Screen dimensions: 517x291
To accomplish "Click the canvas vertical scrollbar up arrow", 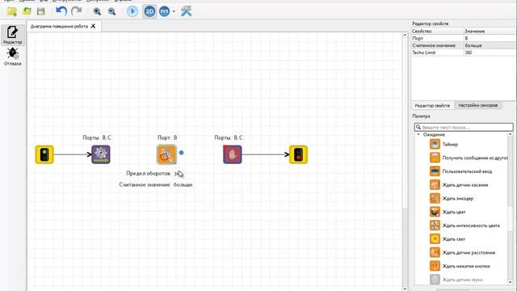I will click(405, 35).
